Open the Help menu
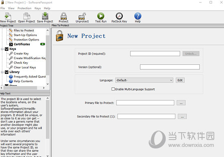Viewport: 224px width, 157px height. (47, 8)
